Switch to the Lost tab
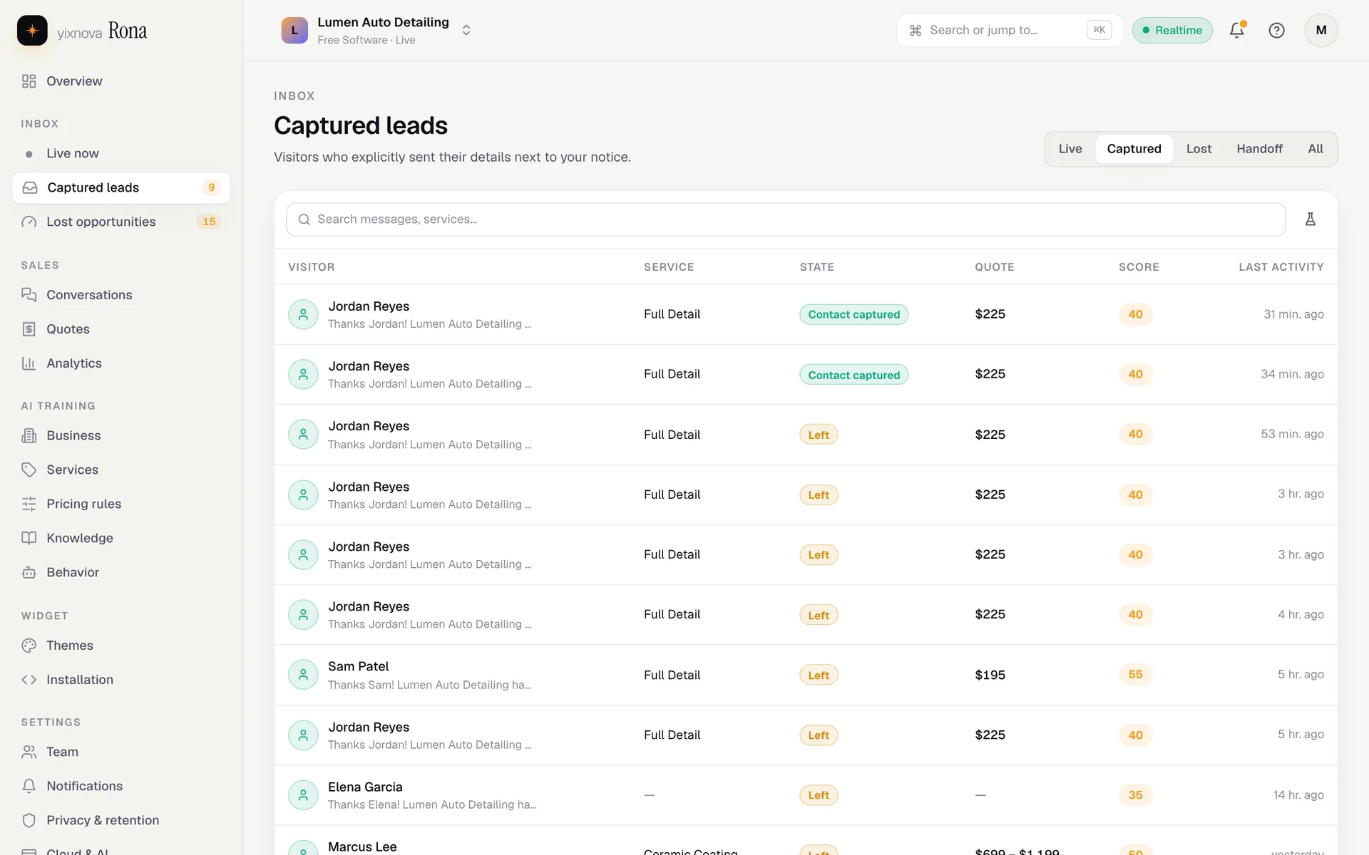Viewport: 1369px width, 855px height. point(1199,149)
